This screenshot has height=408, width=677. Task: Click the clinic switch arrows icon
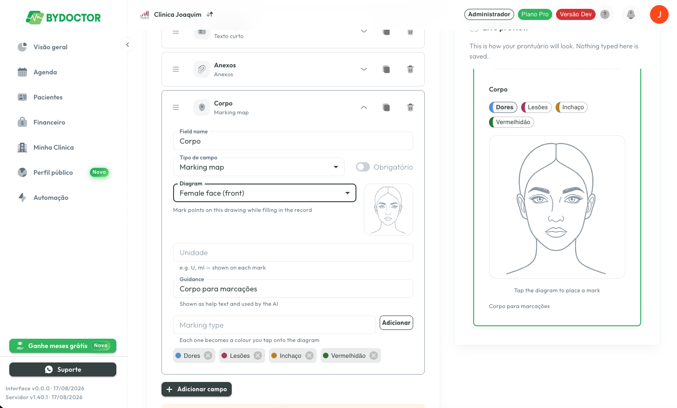[x=210, y=14]
